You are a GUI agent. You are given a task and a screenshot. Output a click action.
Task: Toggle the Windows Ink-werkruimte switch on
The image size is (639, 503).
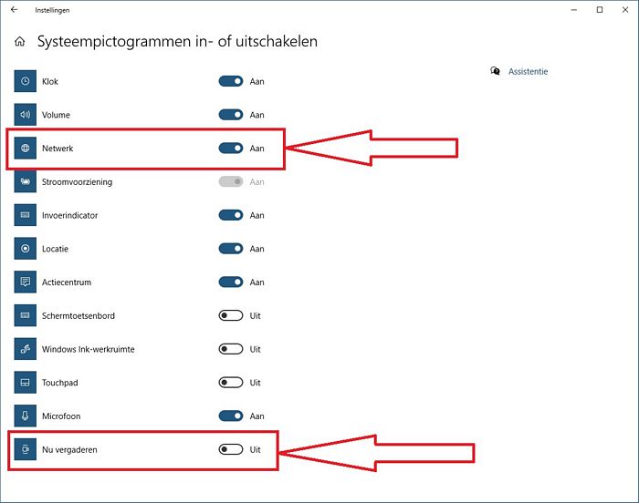231,349
